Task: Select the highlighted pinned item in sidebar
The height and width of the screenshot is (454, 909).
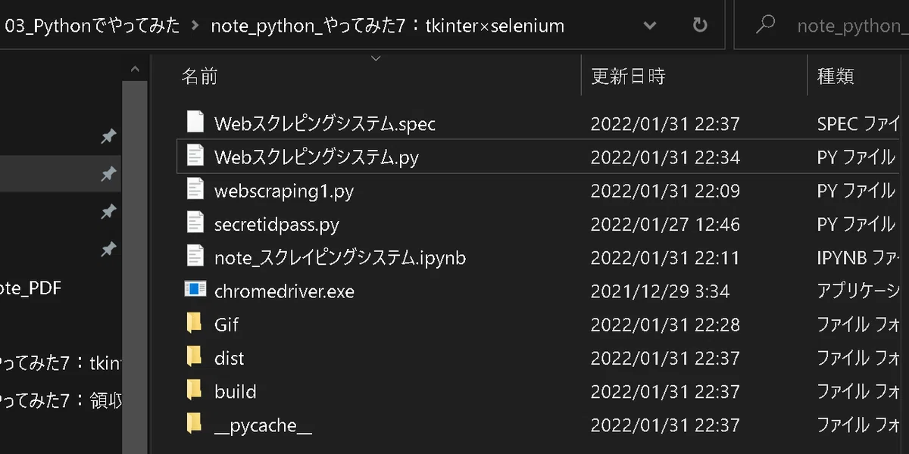Action: point(61,174)
